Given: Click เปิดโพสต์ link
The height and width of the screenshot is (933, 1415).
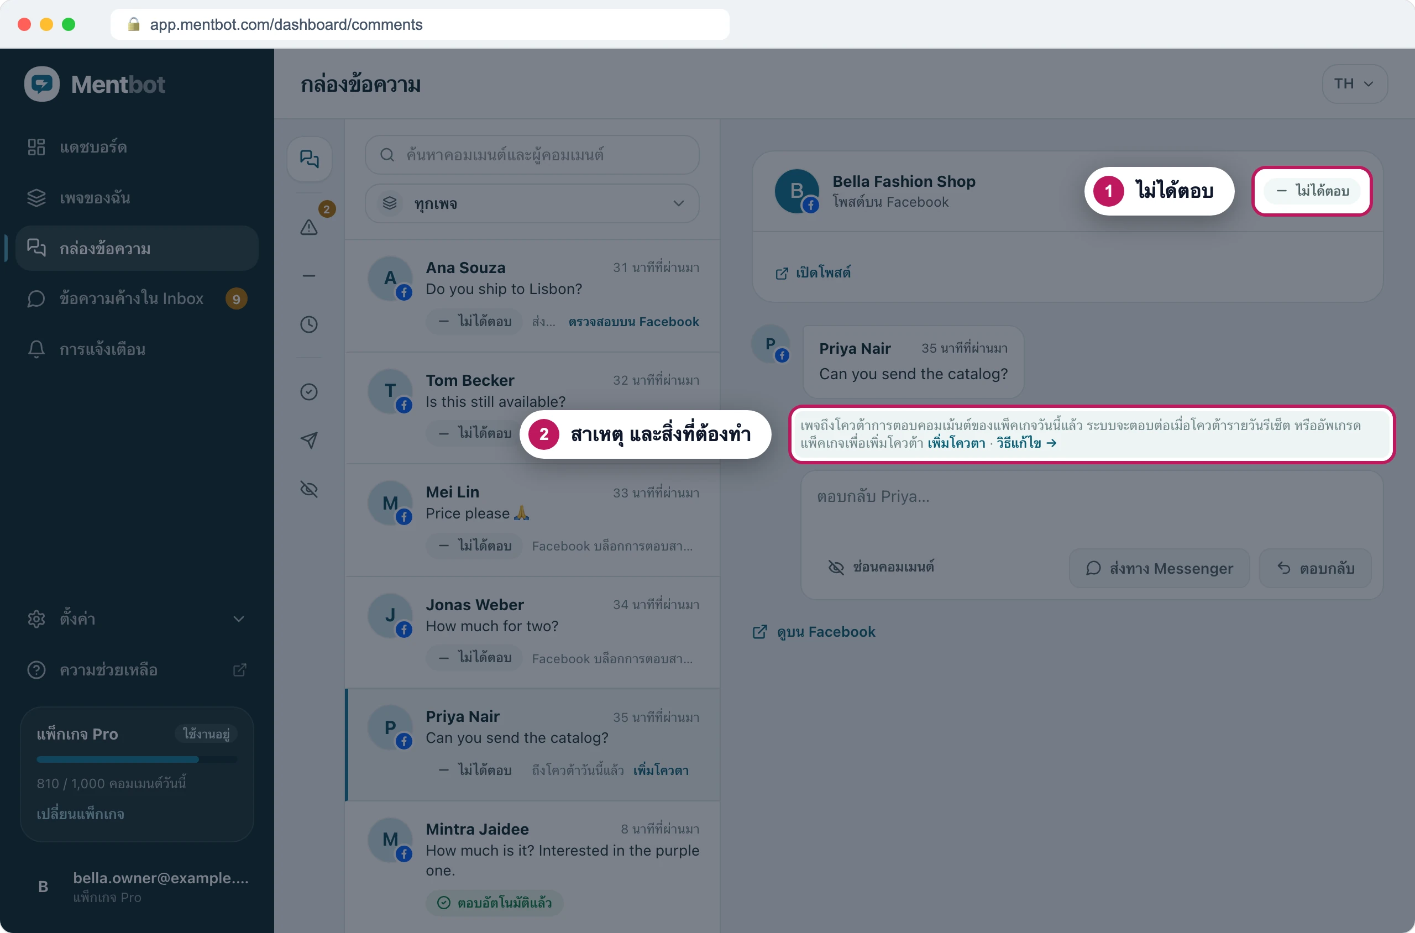Looking at the screenshot, I should 813,272.
